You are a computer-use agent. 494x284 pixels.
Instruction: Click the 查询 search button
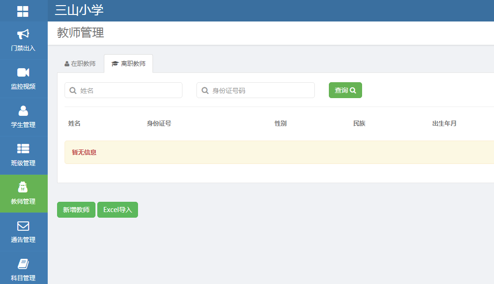345,90
